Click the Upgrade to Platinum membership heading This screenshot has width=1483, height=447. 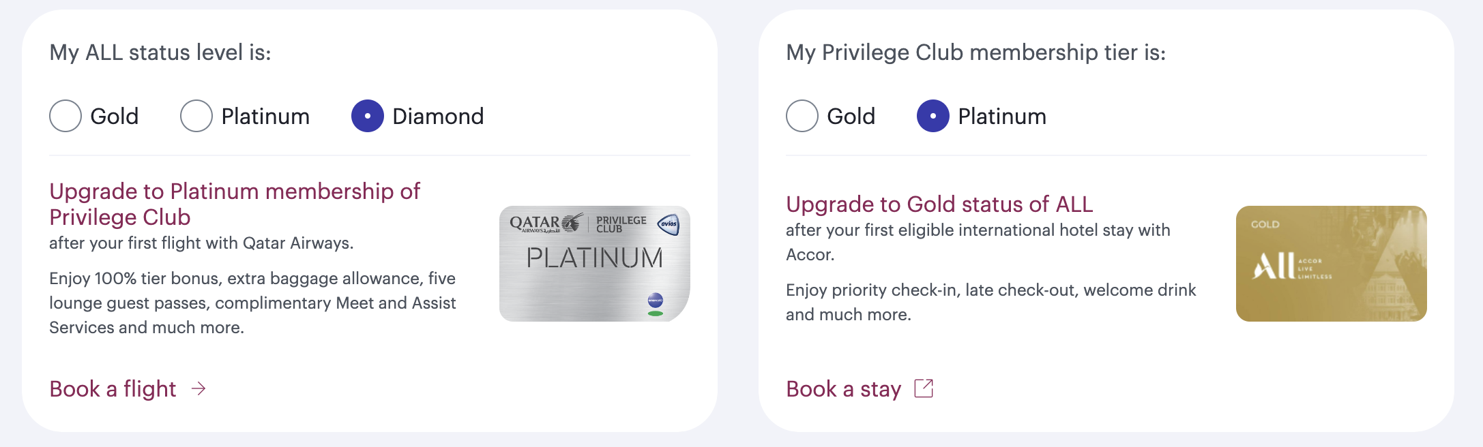(x=235, y=204)
